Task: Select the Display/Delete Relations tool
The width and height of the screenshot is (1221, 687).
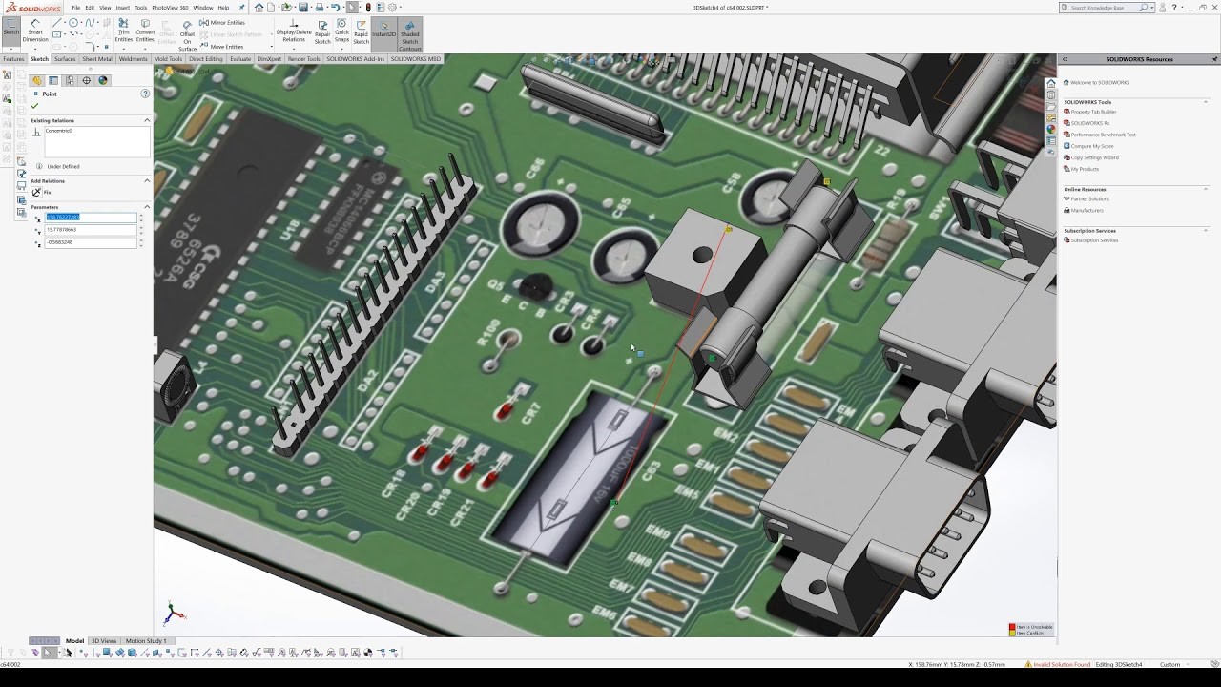Action: [x=292, y=31]
